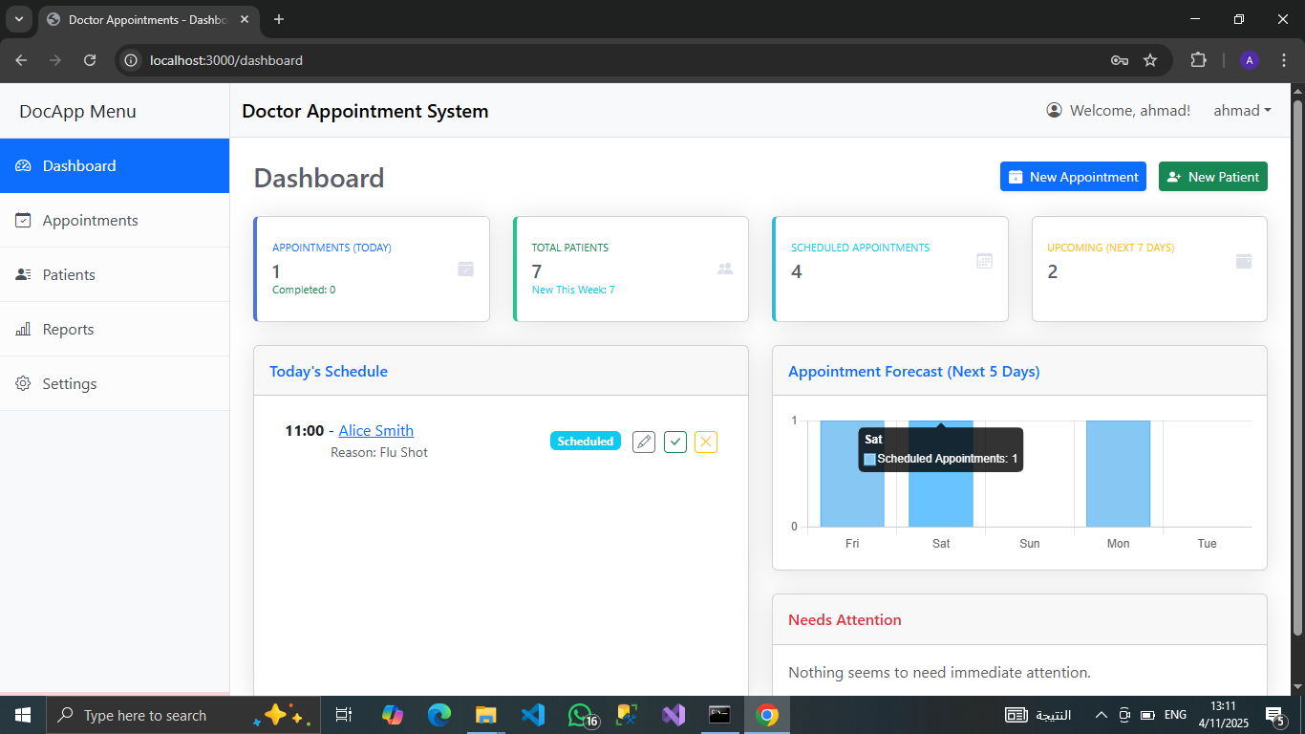Open Microsoft Edge from the taskbar
The height and width of the screenshot is (734, 1305).
click(439, 715)
